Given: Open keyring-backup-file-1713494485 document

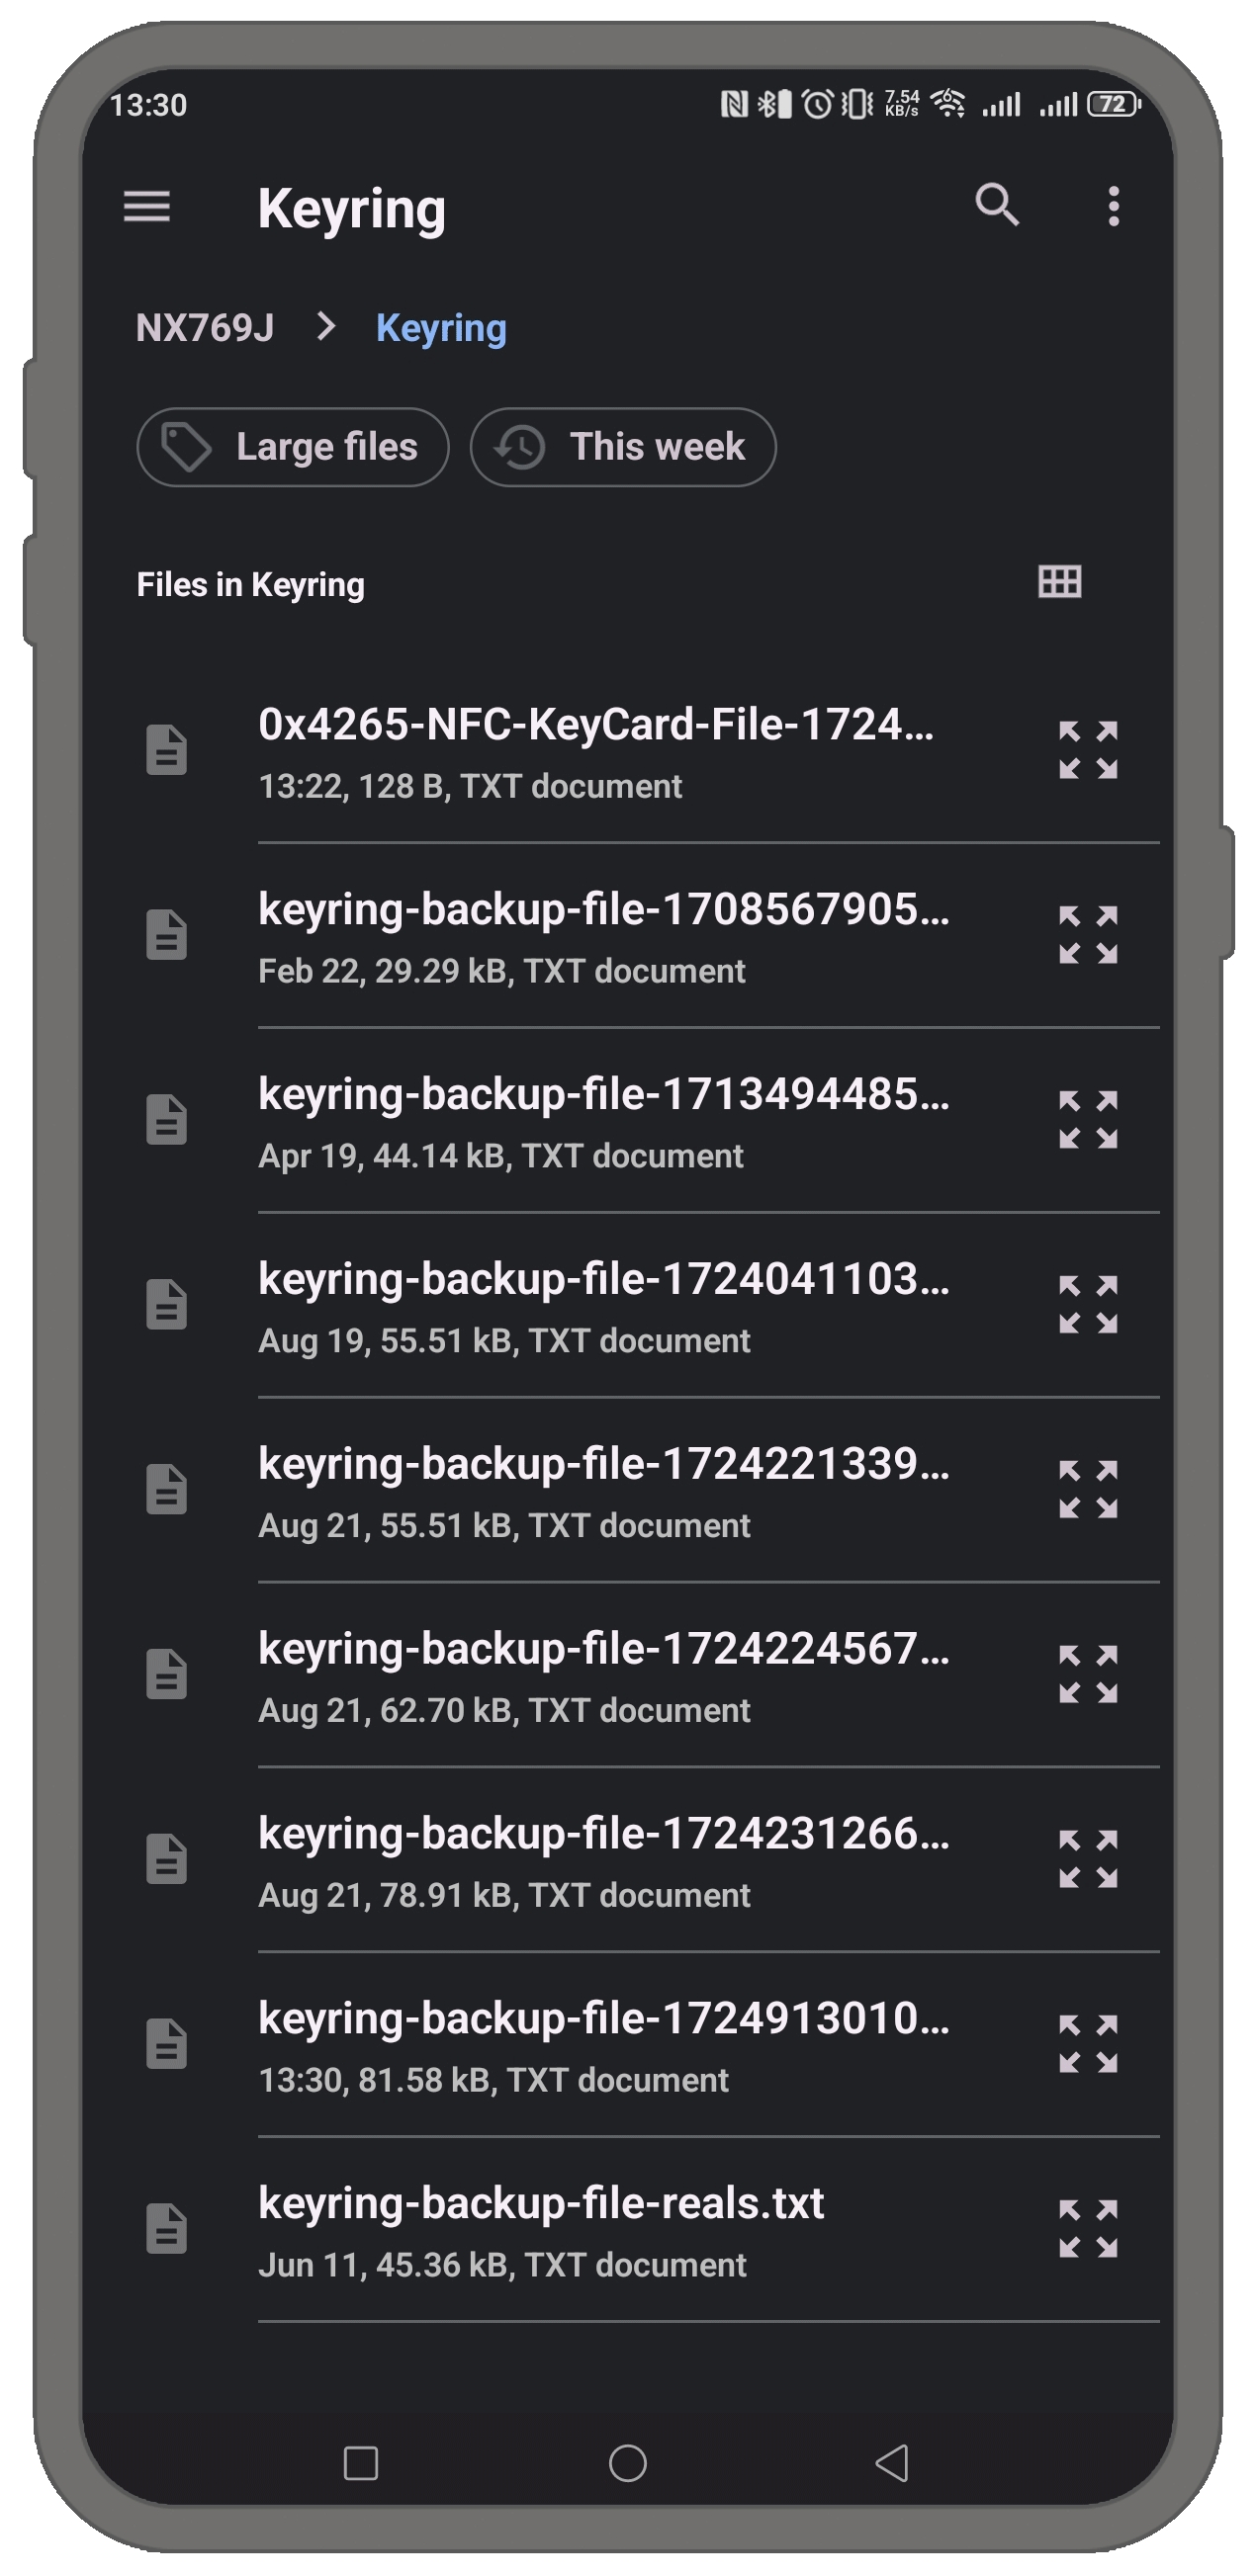Looking at the screenshot, I should click(603, 1120).
